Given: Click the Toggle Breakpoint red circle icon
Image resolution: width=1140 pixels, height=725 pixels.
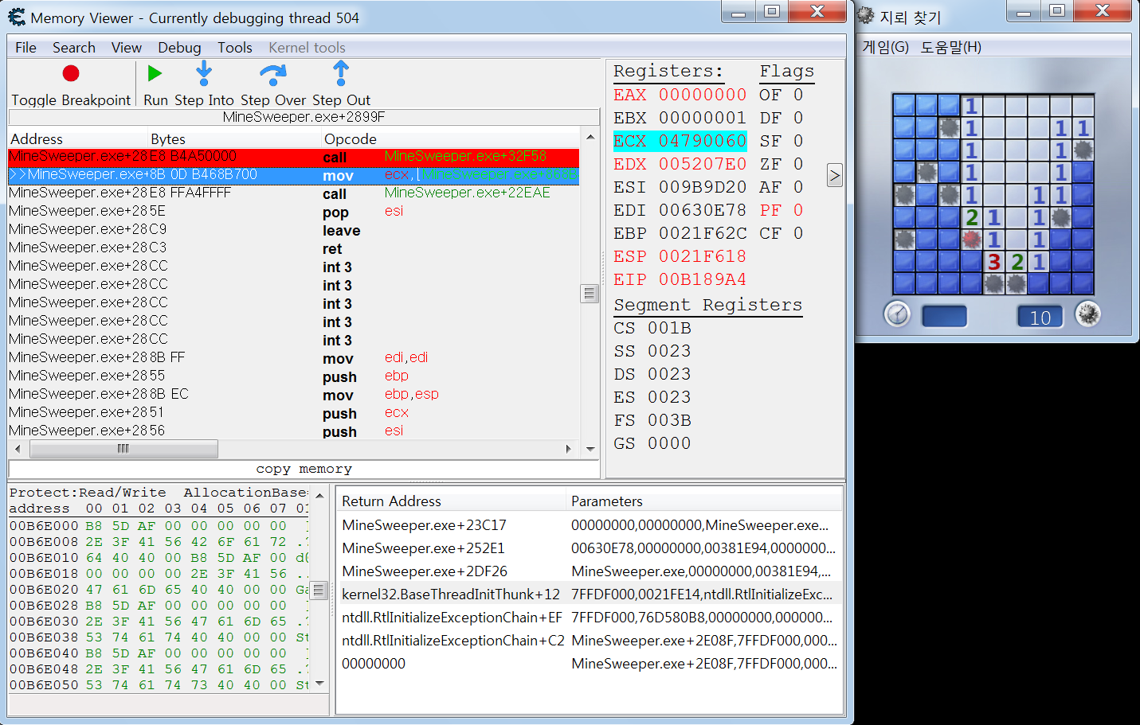Looking at the screenshot, I should point(71,74).
